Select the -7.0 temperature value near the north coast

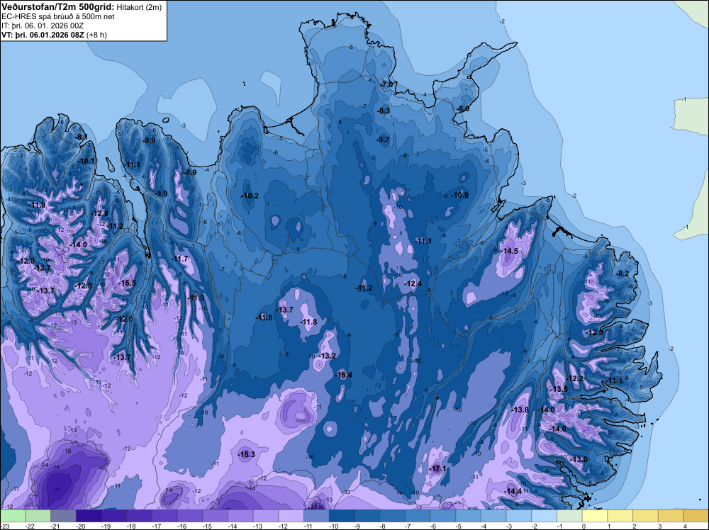[x=386, y=84]
